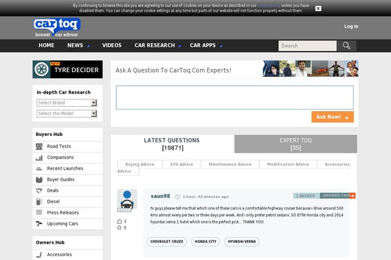Open the Deals link

pyautogui.click(x=53, y=190)
